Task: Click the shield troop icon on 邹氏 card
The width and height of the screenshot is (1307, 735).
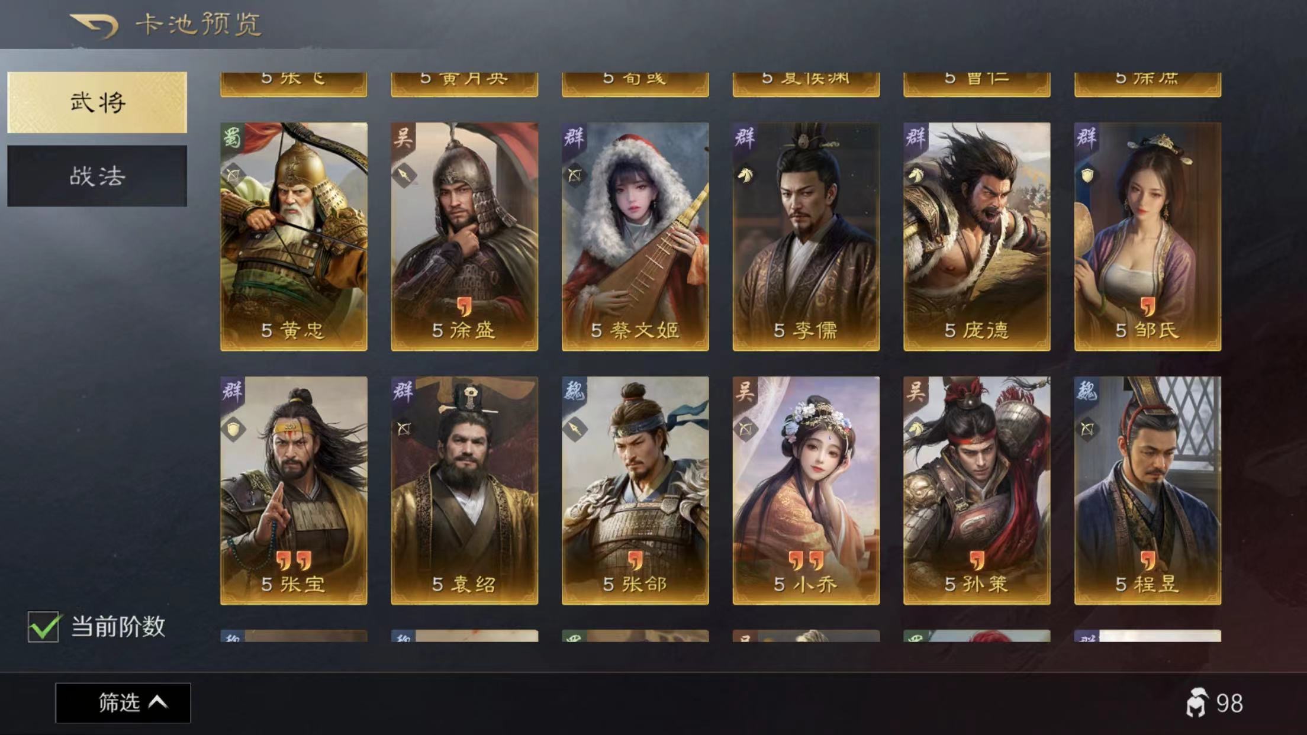Action: point(1087,175)
